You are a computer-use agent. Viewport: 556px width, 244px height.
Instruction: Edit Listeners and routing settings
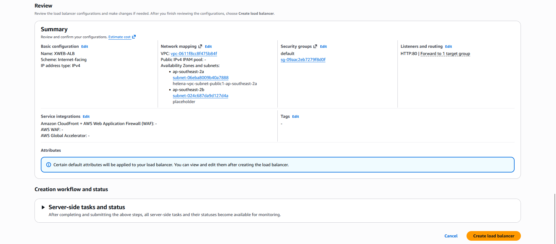[x=448, y=47]
